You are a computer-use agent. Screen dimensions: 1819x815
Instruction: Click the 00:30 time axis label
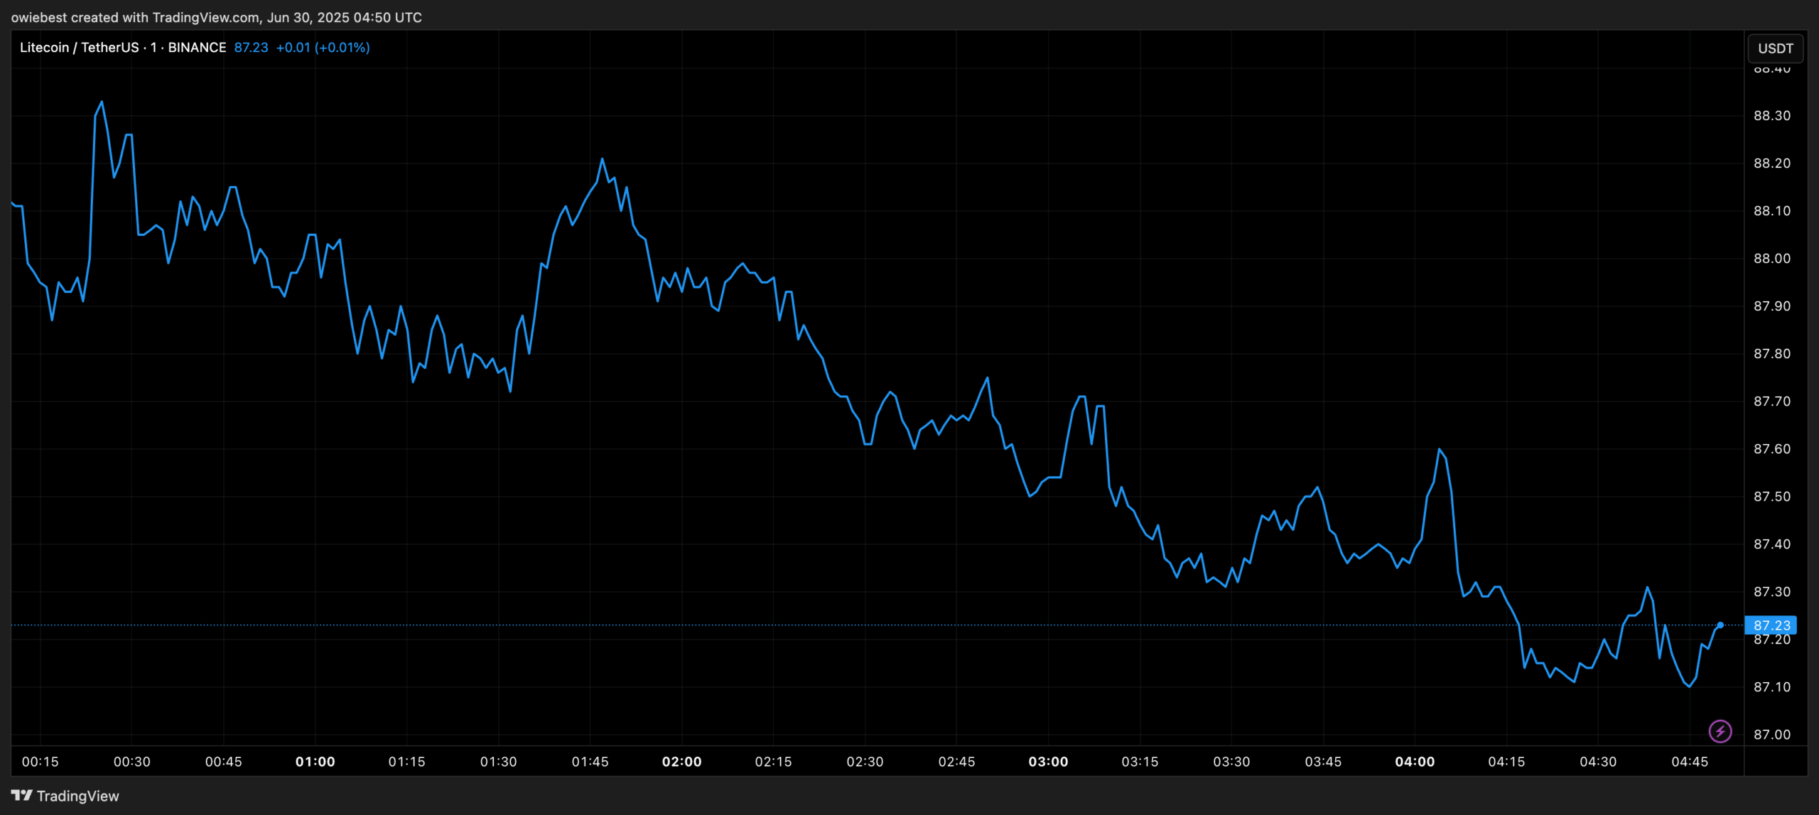click(132, 762)
